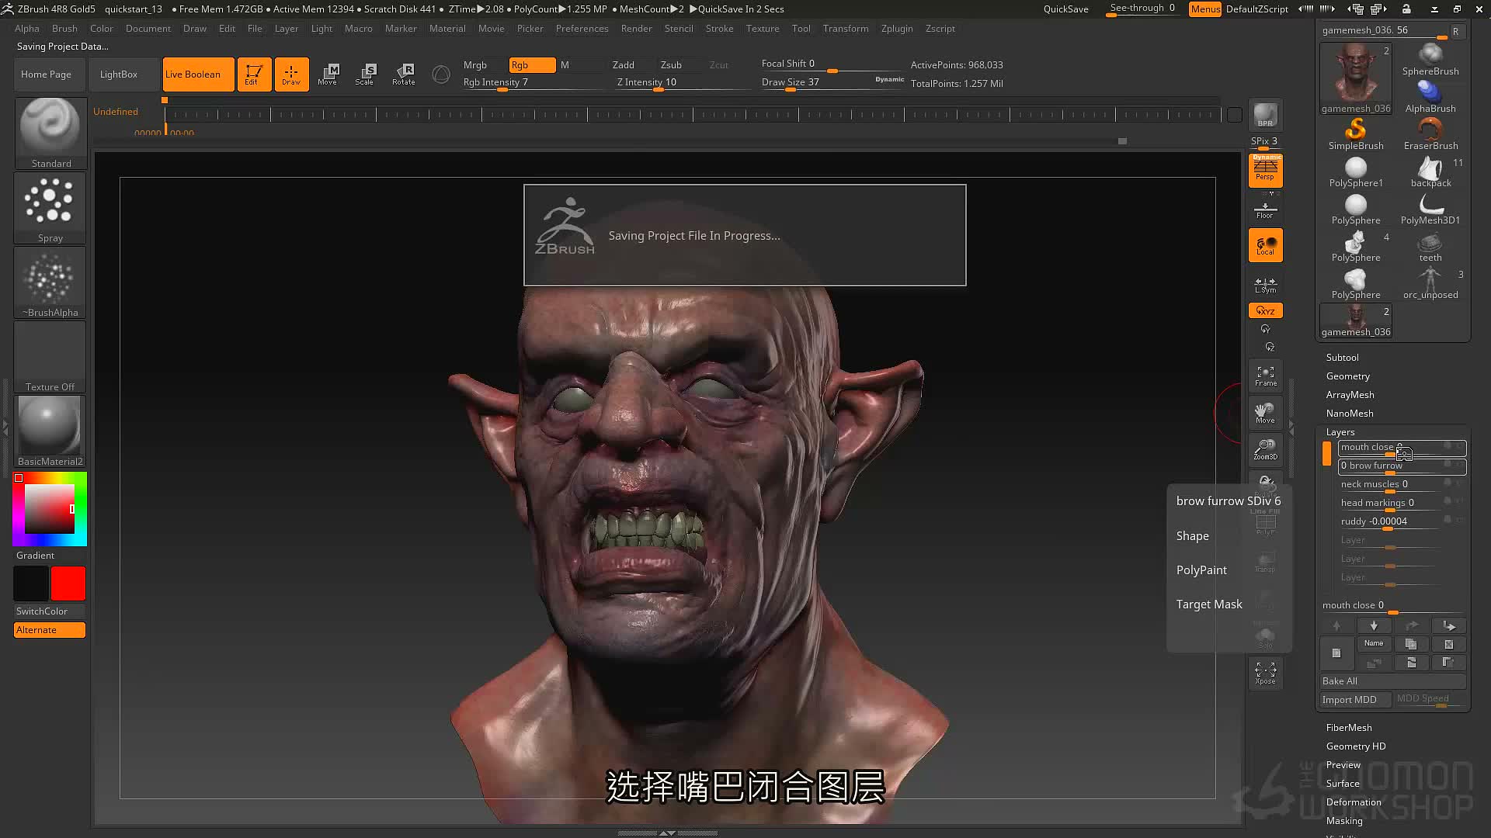Image resolution: width=1491 pixels, height=838 pixels.
Task: Select the PolyMesh3D1 tool
Action: [x=1430, y=209]
